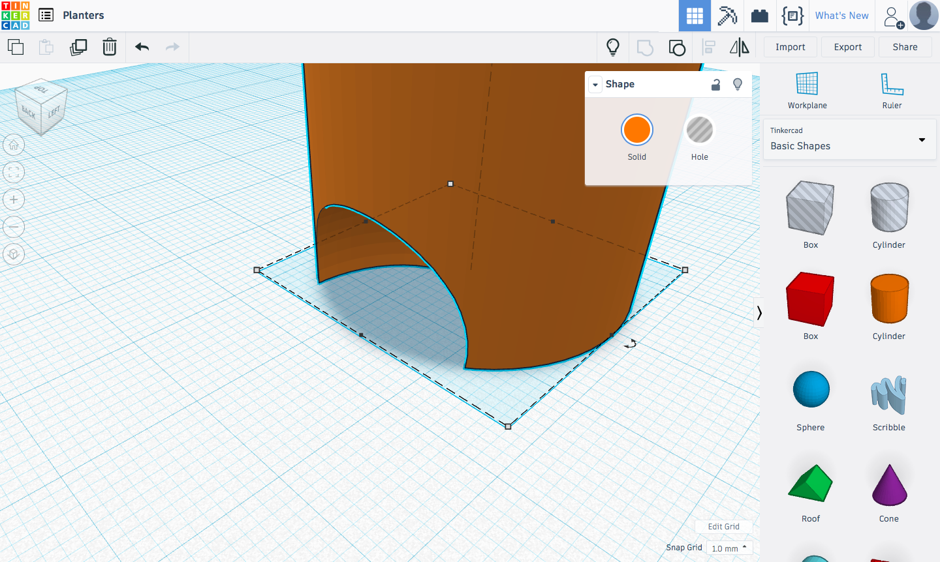Click the Group shapes icon
The image size is (940, 562).
click(645, 48)
